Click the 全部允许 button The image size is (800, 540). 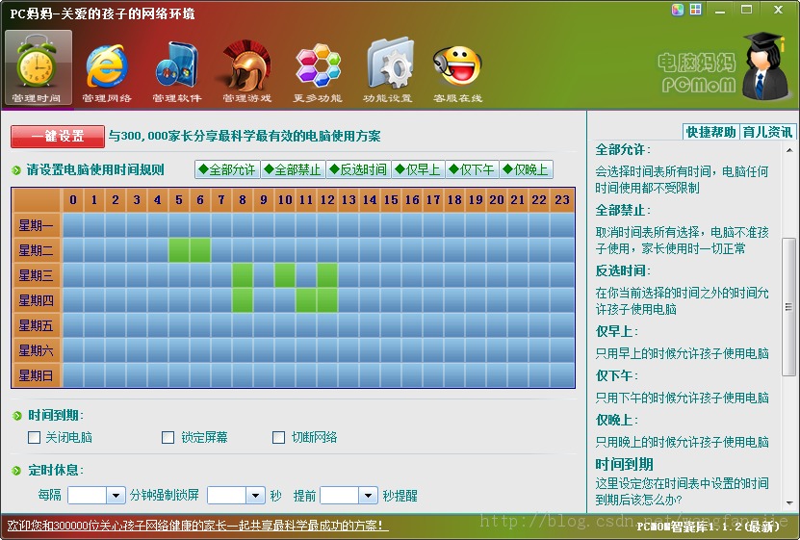(x=227, y=169)
